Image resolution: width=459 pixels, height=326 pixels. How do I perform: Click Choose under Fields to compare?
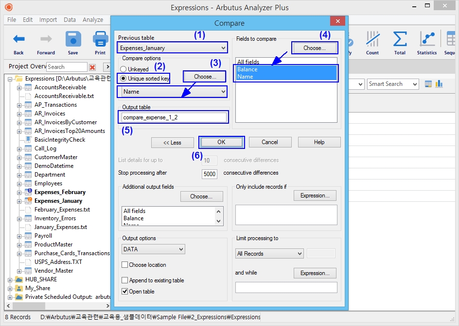(315, 48)
